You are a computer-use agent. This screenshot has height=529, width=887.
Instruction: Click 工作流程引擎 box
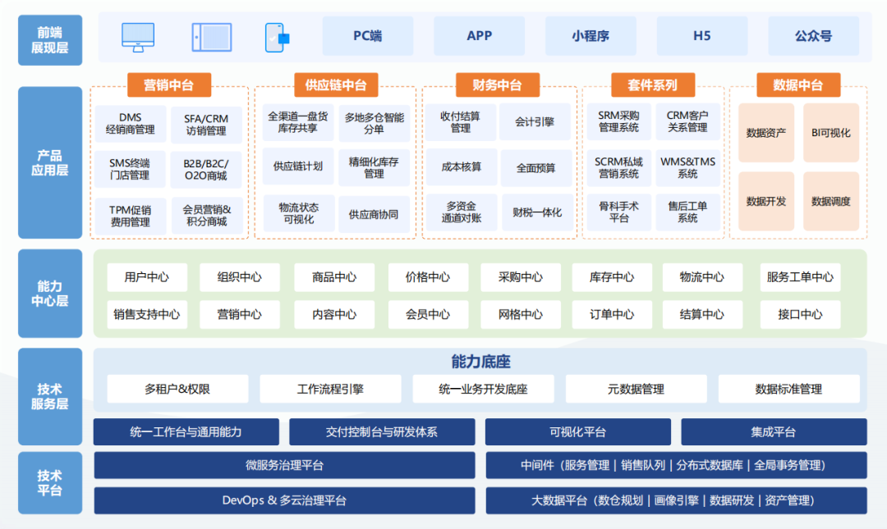(330, 389)
